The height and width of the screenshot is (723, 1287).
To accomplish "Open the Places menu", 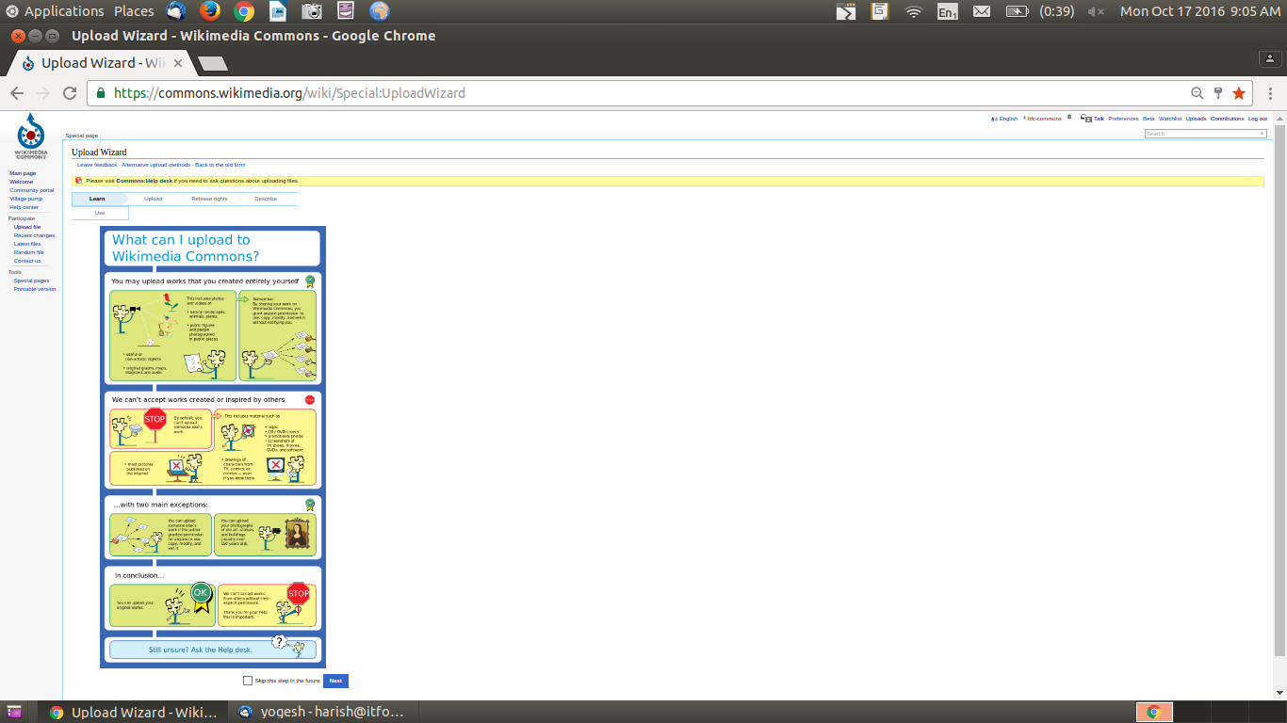I will pos(134,11).
